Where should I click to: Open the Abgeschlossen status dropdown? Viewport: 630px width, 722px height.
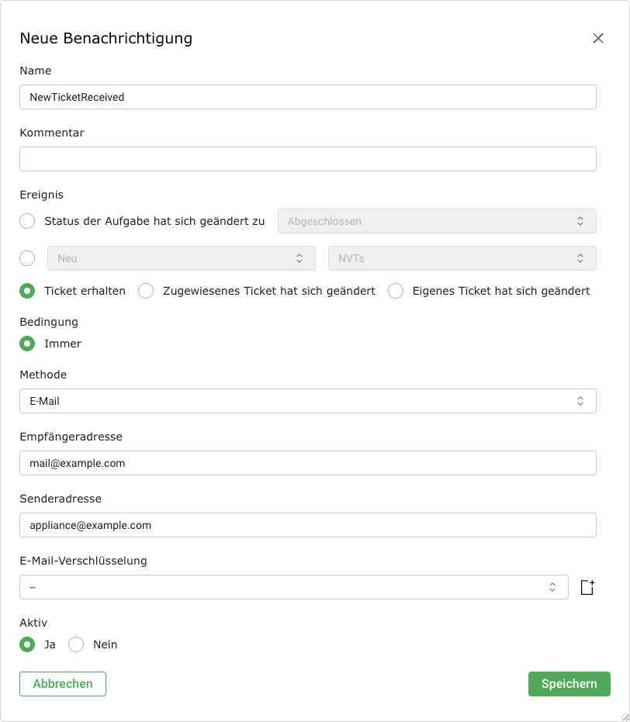(436, 221)
